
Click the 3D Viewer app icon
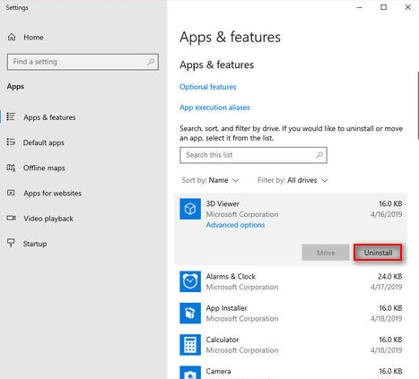click(x=190, y=209)
